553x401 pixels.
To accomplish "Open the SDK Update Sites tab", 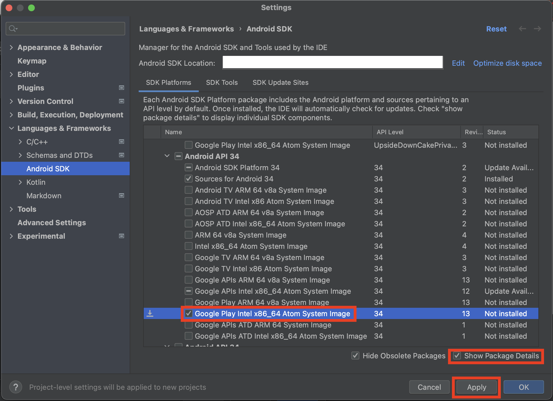I will pos(280,83).
